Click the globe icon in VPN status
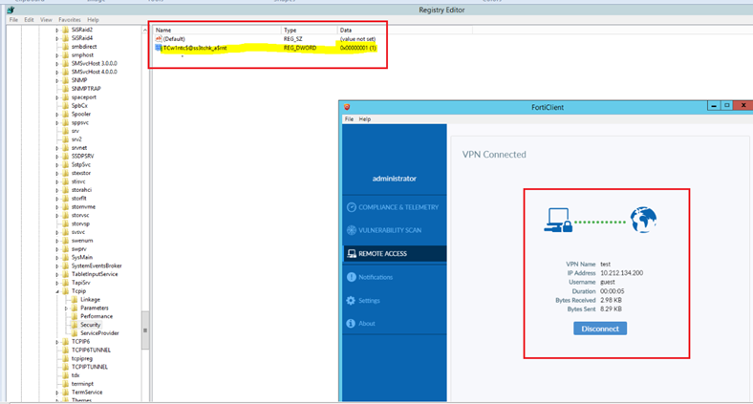 point(645,221)
